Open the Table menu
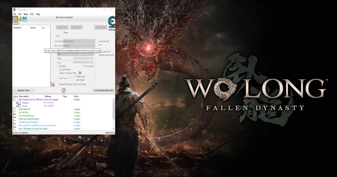This screenshot has width=337, height=177. coord(26,14)
